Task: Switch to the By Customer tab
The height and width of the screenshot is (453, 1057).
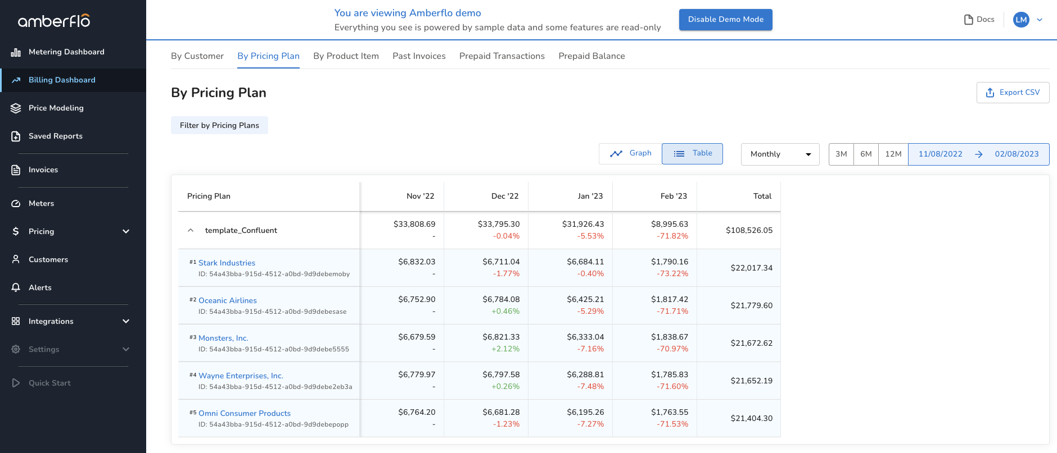Action: (197, 56)
